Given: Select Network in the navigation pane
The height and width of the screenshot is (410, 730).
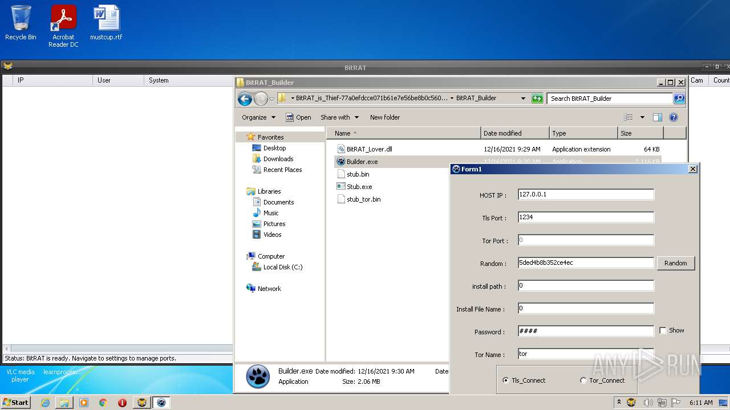Looking at the screenshot, I should 269,289.
